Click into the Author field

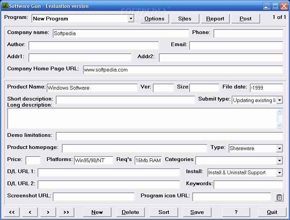[x=94, y=46]
